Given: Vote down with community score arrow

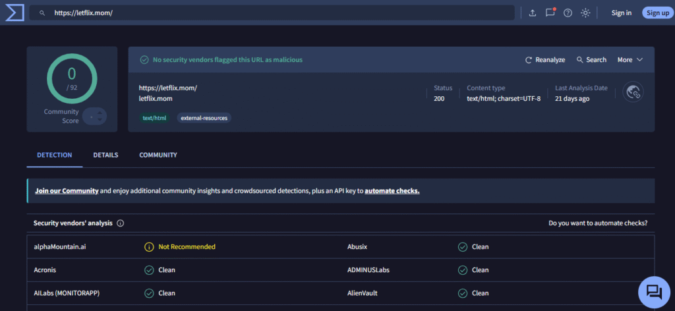Looking at the screenshot, I should 100,119.
